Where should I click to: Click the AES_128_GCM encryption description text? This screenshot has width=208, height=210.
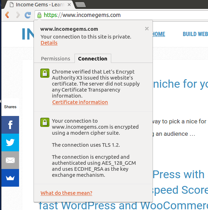click(x=94, y=166)
